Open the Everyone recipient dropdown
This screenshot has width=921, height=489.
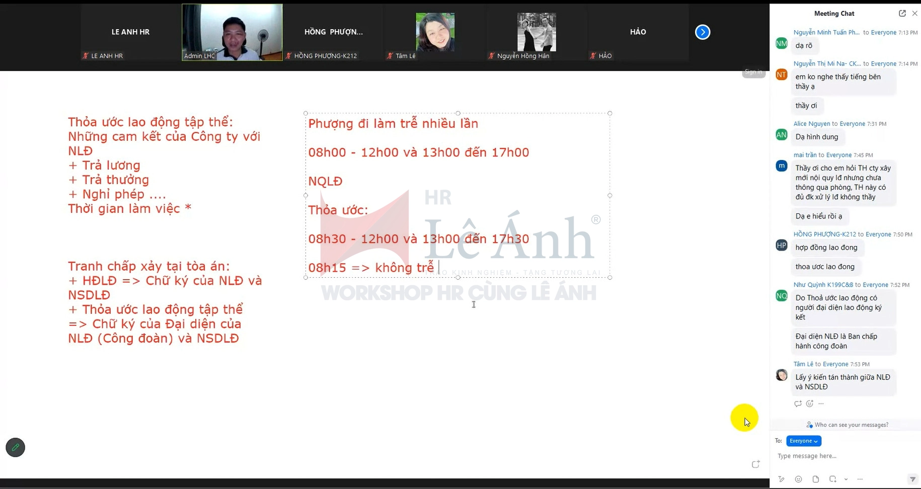(803, 441)
